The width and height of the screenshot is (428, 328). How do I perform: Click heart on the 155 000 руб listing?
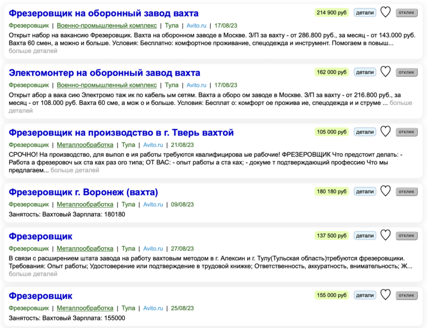385,295
